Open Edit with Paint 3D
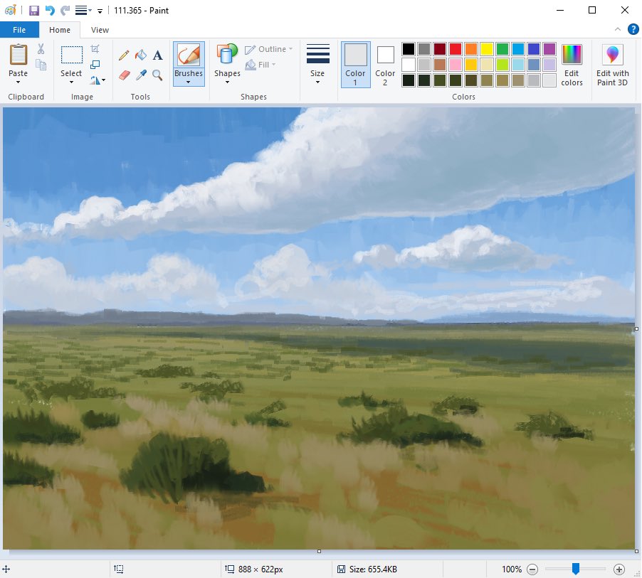Screen dimensions: 642x578 [x=612, y=65]
